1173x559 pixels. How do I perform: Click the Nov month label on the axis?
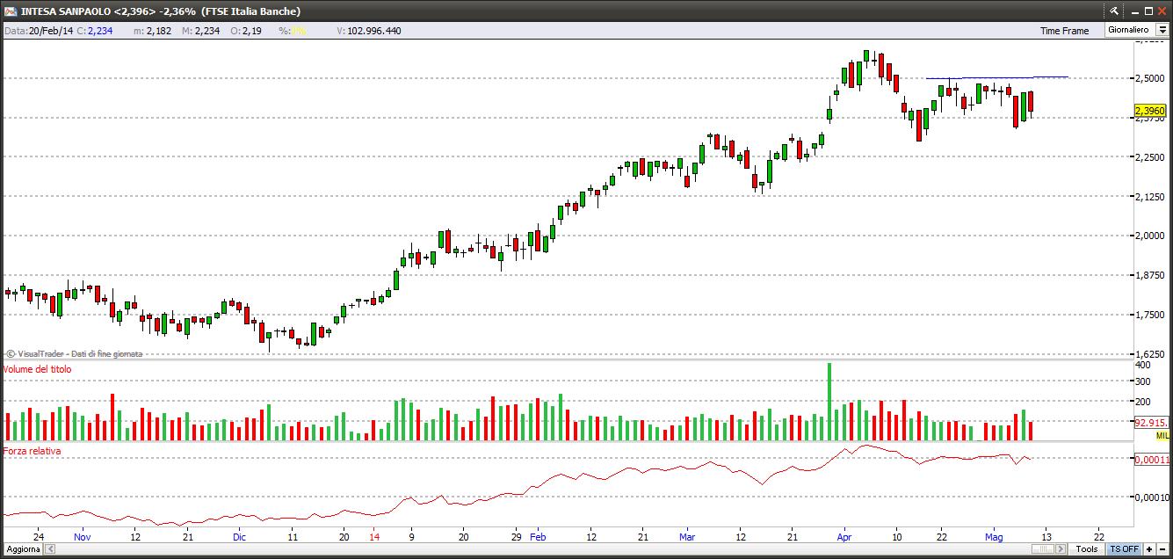[x=82, y=535]
